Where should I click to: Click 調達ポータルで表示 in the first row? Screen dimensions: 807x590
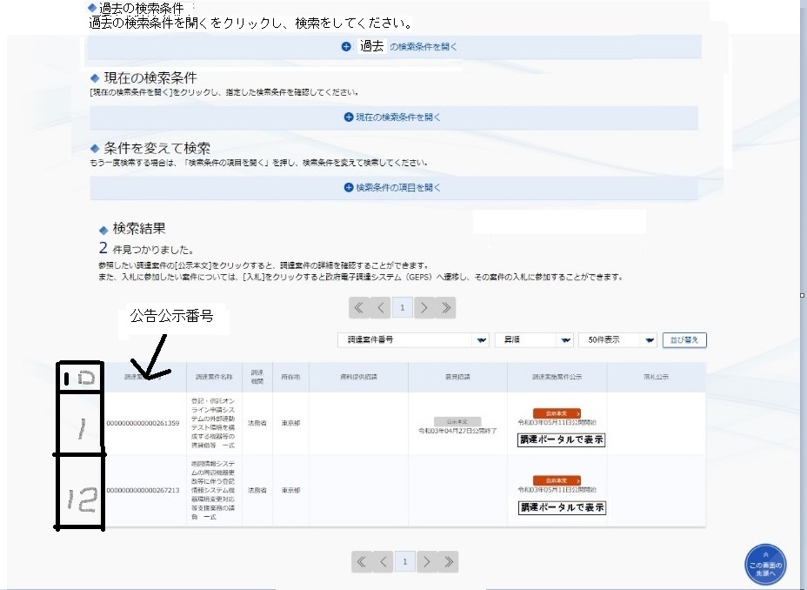pyautogui.click(x=561, y=439)
